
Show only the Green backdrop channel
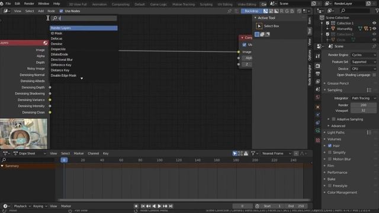point(287,11)
